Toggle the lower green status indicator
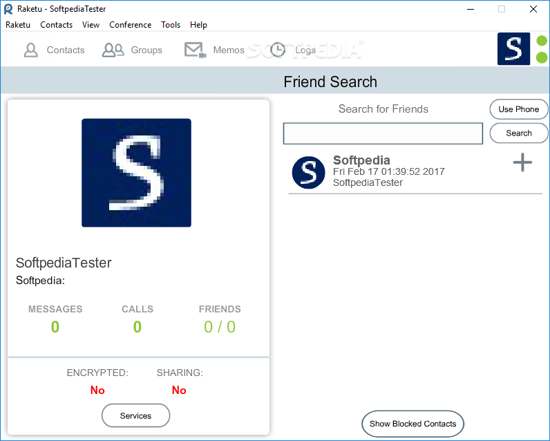550x441 pixels. (542, 57)
